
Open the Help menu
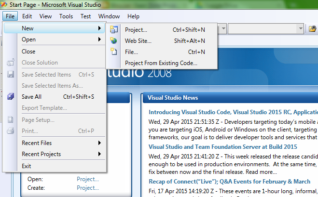[x=133, y=16]
